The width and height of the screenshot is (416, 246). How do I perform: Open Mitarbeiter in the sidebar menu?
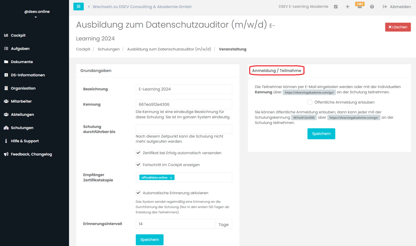point(21,101)
